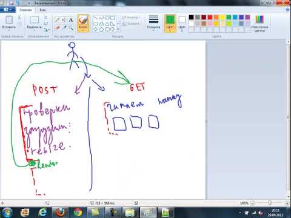Select the Eraser tool
Image resolution: width=291 pixels, height=218 pixels.
coord(58,27)
